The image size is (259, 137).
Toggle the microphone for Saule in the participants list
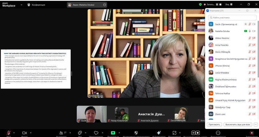pos(250,24)
